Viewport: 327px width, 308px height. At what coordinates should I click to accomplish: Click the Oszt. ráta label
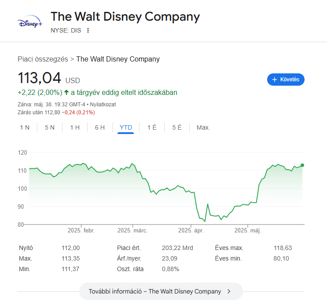(130, 269)
